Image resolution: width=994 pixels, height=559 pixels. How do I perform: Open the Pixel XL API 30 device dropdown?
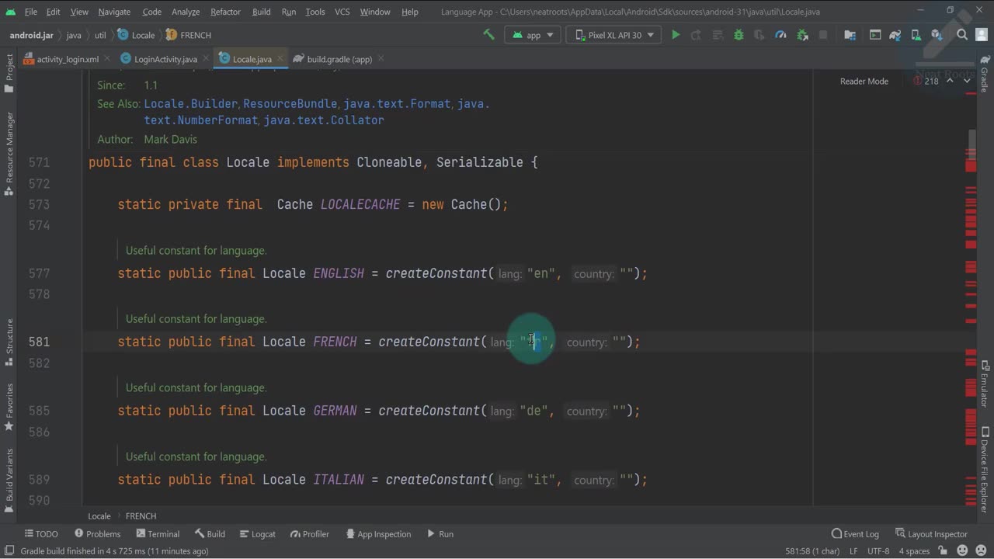click(613, 35)
